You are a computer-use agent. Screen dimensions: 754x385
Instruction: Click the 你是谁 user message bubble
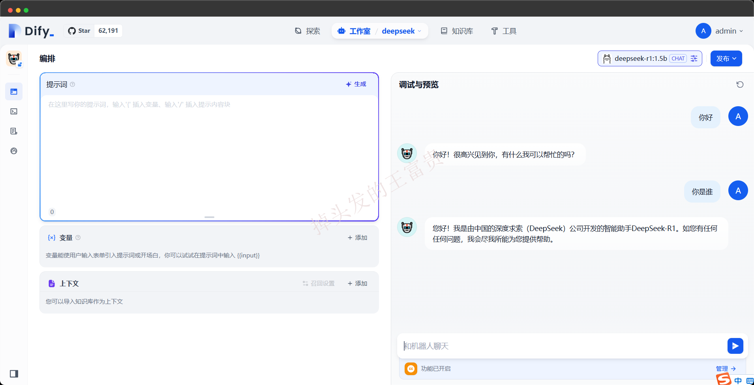point(702,192)
